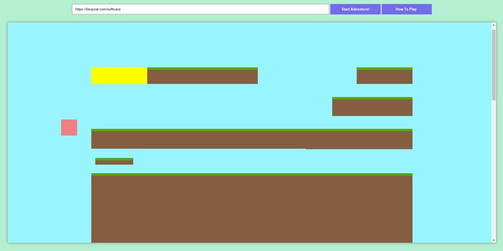This screenshot has height=251, width=503.
Task: Click the small platform below the long ledge
Action: pyautogui.click(x=114, y=161)
